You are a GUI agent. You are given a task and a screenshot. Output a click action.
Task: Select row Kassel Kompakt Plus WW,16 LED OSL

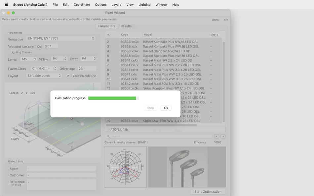point(163,47)
